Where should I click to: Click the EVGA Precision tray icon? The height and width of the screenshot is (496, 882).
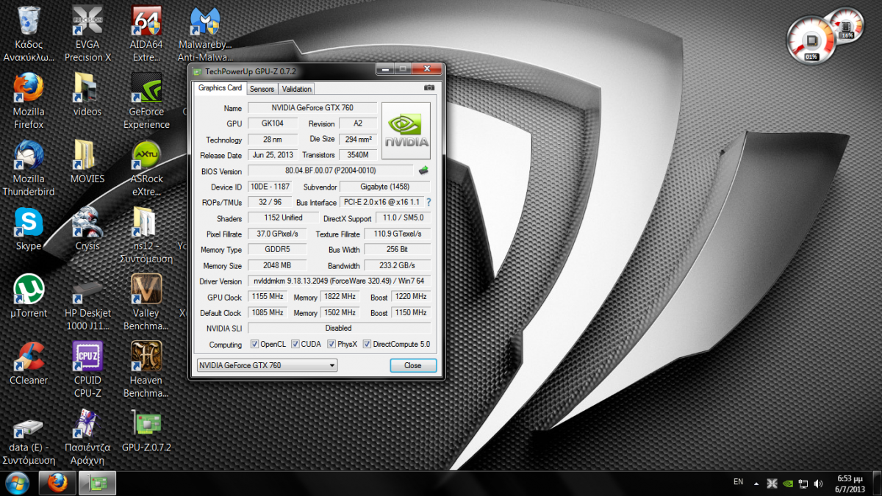click(772, 484)
